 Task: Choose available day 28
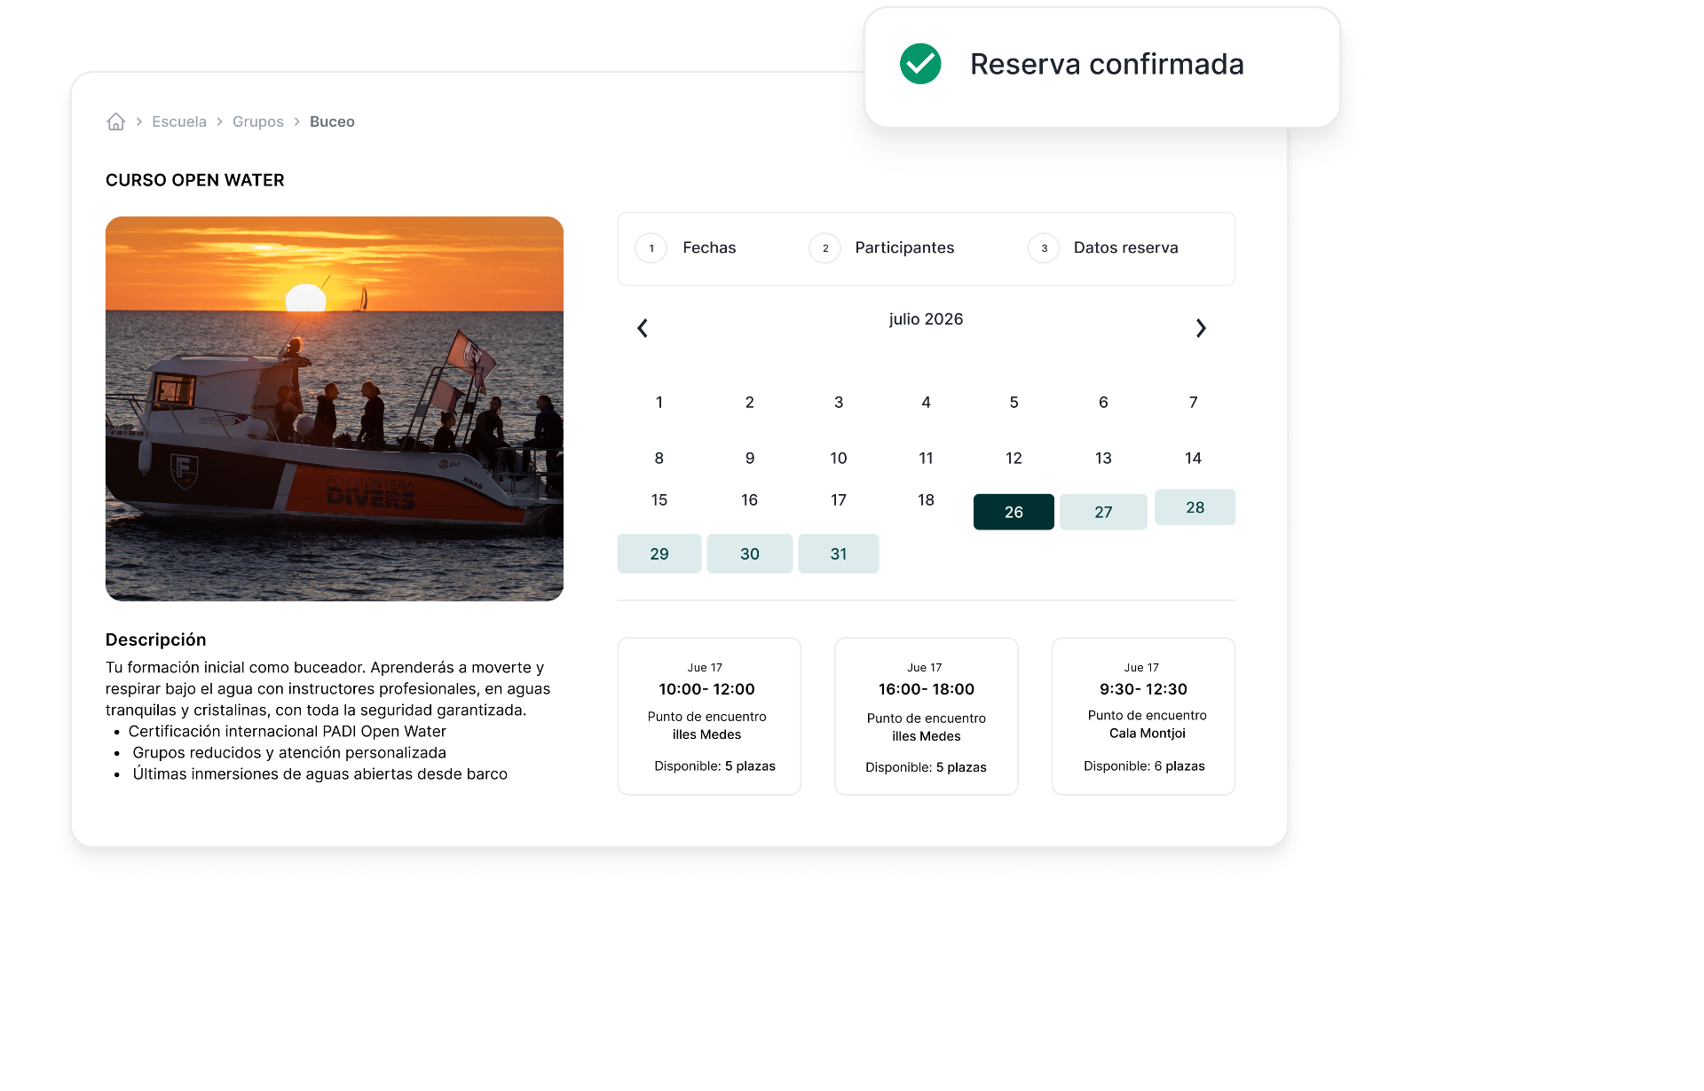1195,507
